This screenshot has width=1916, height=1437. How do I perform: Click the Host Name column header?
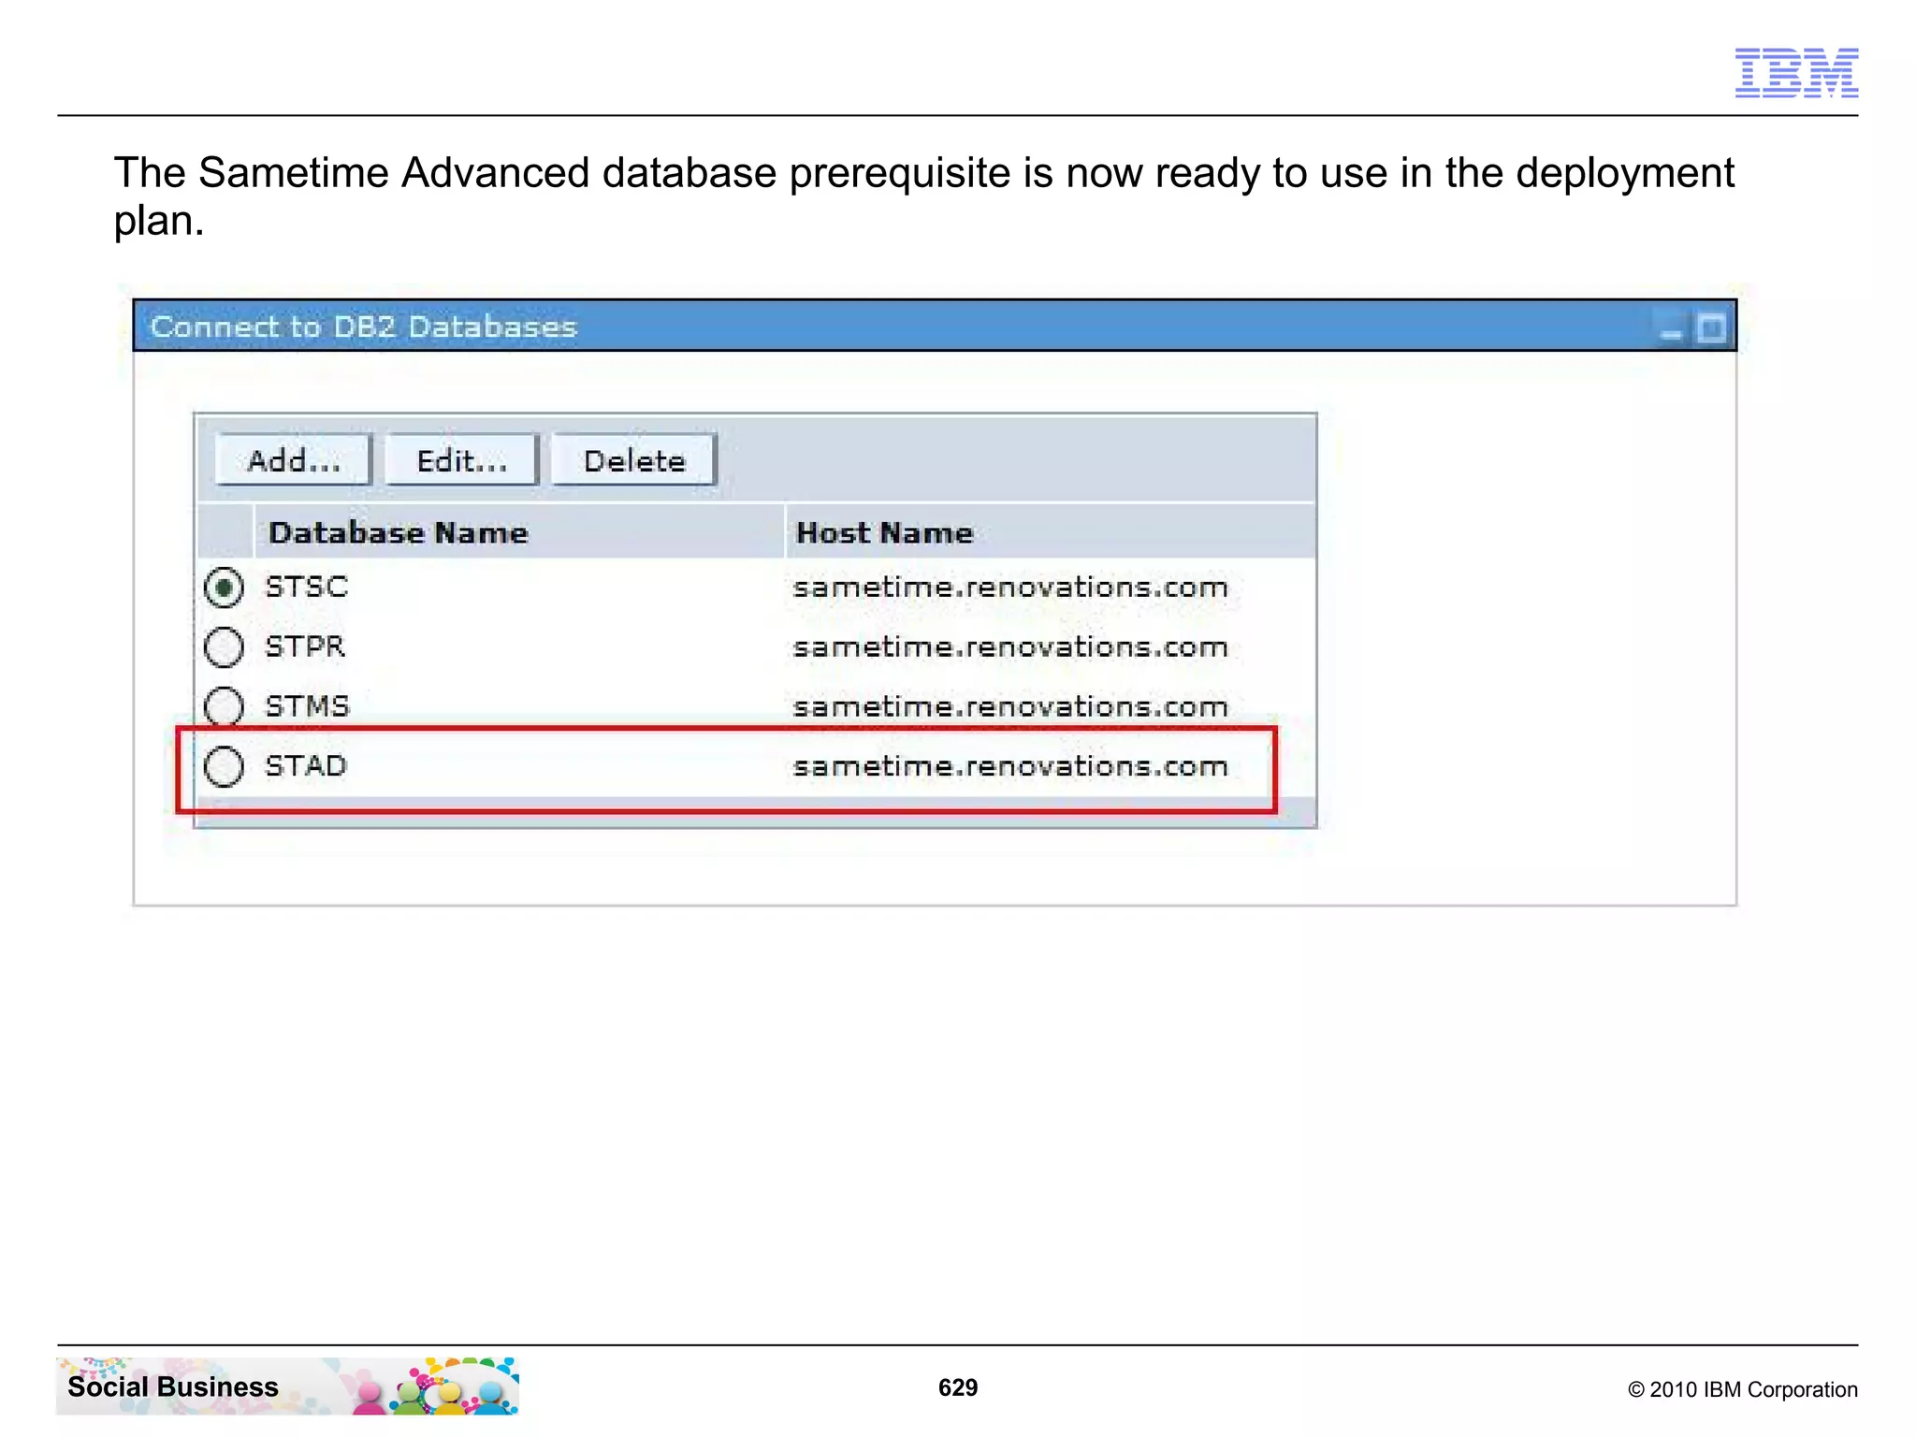(x=1051, y=532)
